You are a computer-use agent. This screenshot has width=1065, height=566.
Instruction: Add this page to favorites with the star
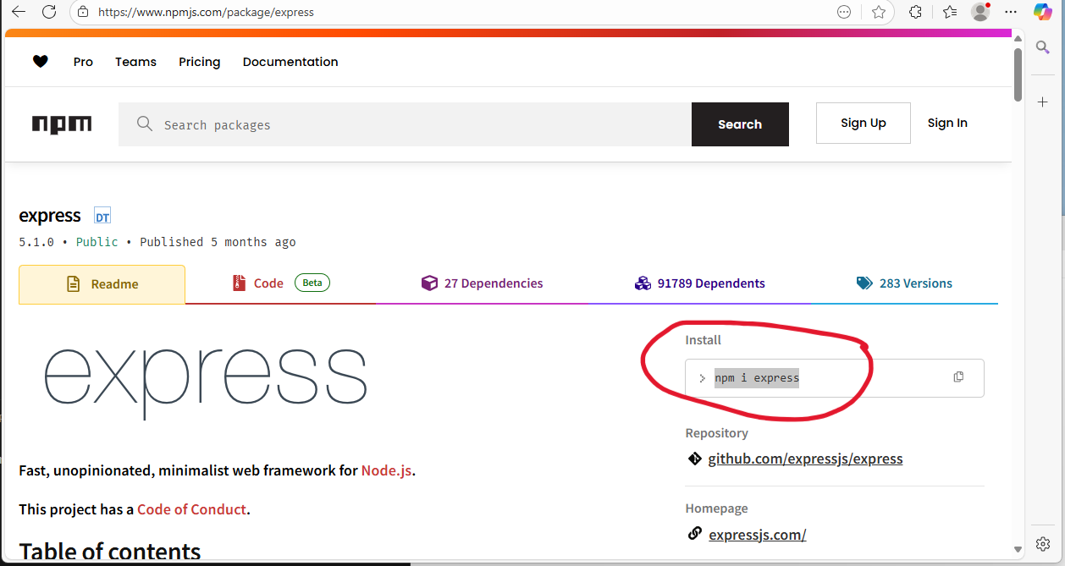click(x=879, y=12)
